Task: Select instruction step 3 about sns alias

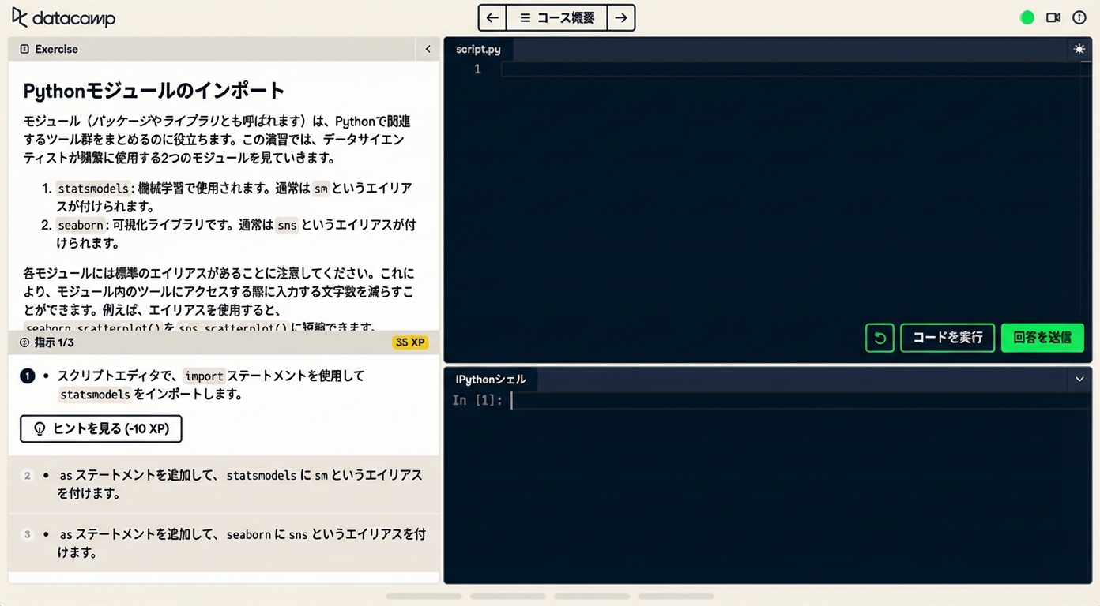Action: (x=224, y=543)
